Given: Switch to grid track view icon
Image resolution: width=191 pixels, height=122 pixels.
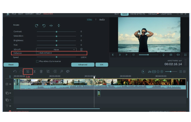Looking at the screenshot, I should (184, 72).
